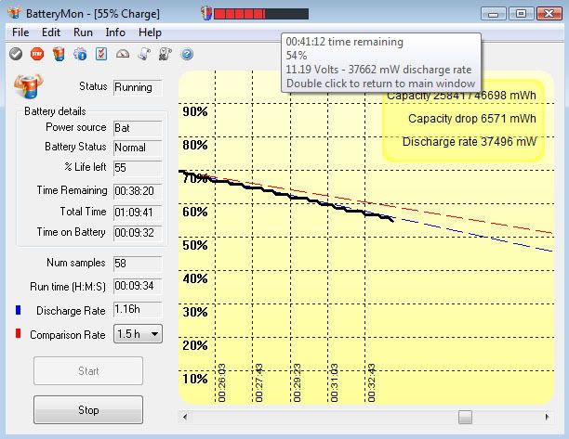The image size is (569, 439).
Task: Click the Time Remaining field 00:38:20
Action: (x=138, y=191)
